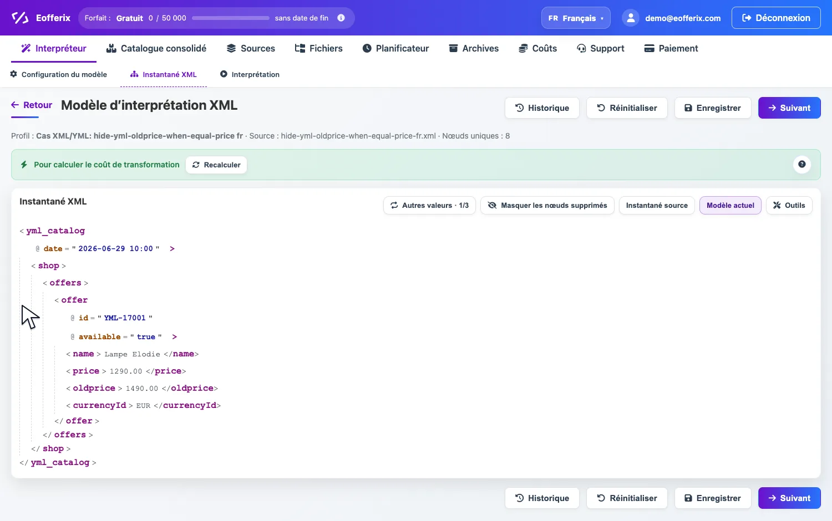Click the plan usage progress bar

tap(231, 18)
